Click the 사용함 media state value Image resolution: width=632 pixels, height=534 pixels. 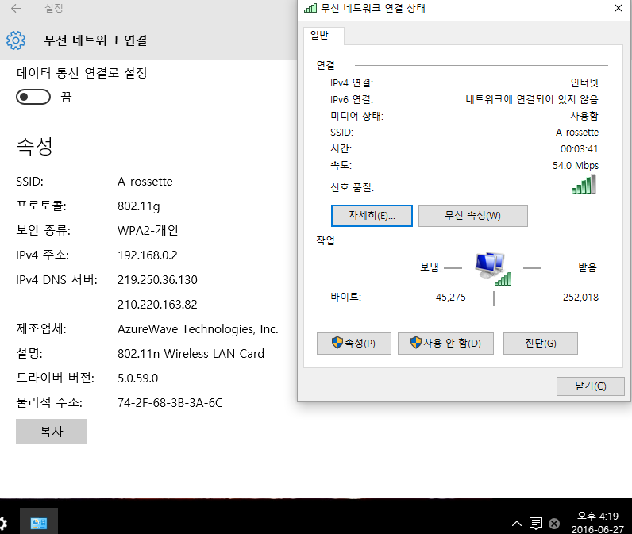click(584, 116)
